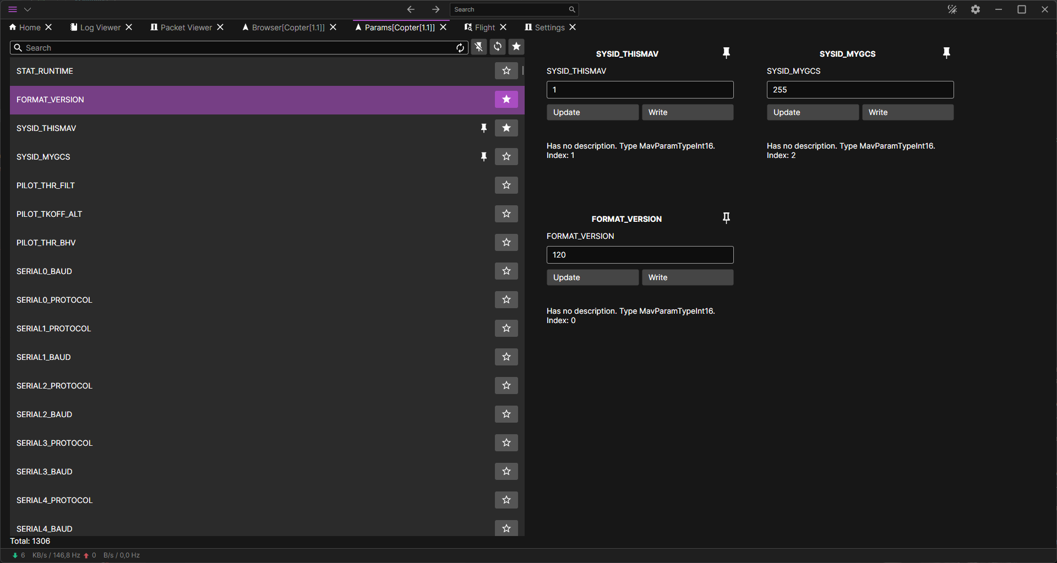Image resolution: width=1057 pixels, height=563 pixels.
Task: Toggle the dark/light theme icon
Action: click(952, 9)
